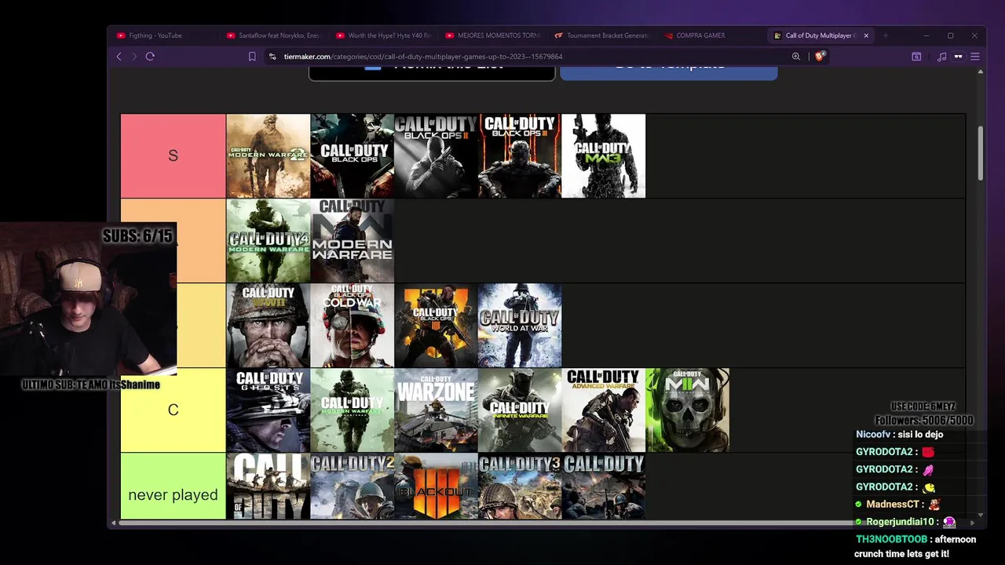Select the Call of Duty 2 cover

pos(353,487)
